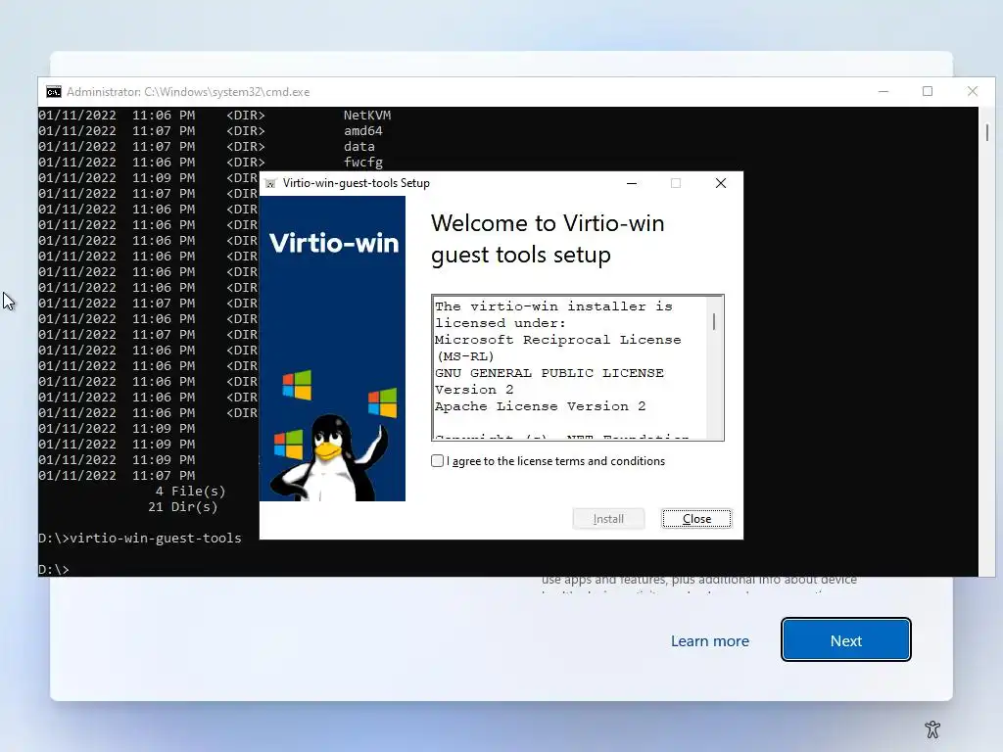Minimize the cmd.exe Administrator window
Screen dimensions: 1003x752
tap(884, 91)
